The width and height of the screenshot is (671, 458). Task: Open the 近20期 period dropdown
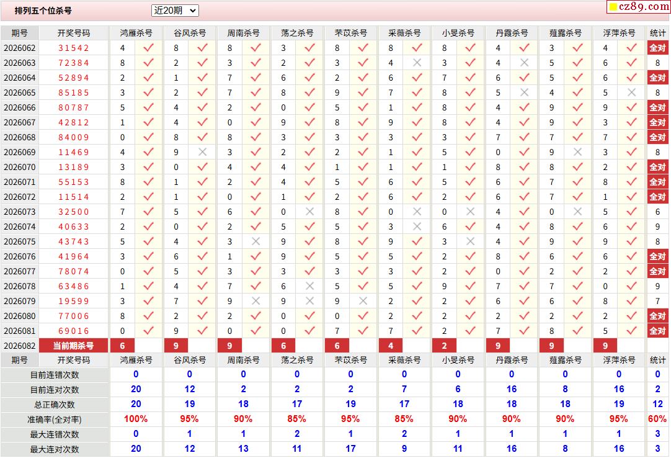click(175, 11)
